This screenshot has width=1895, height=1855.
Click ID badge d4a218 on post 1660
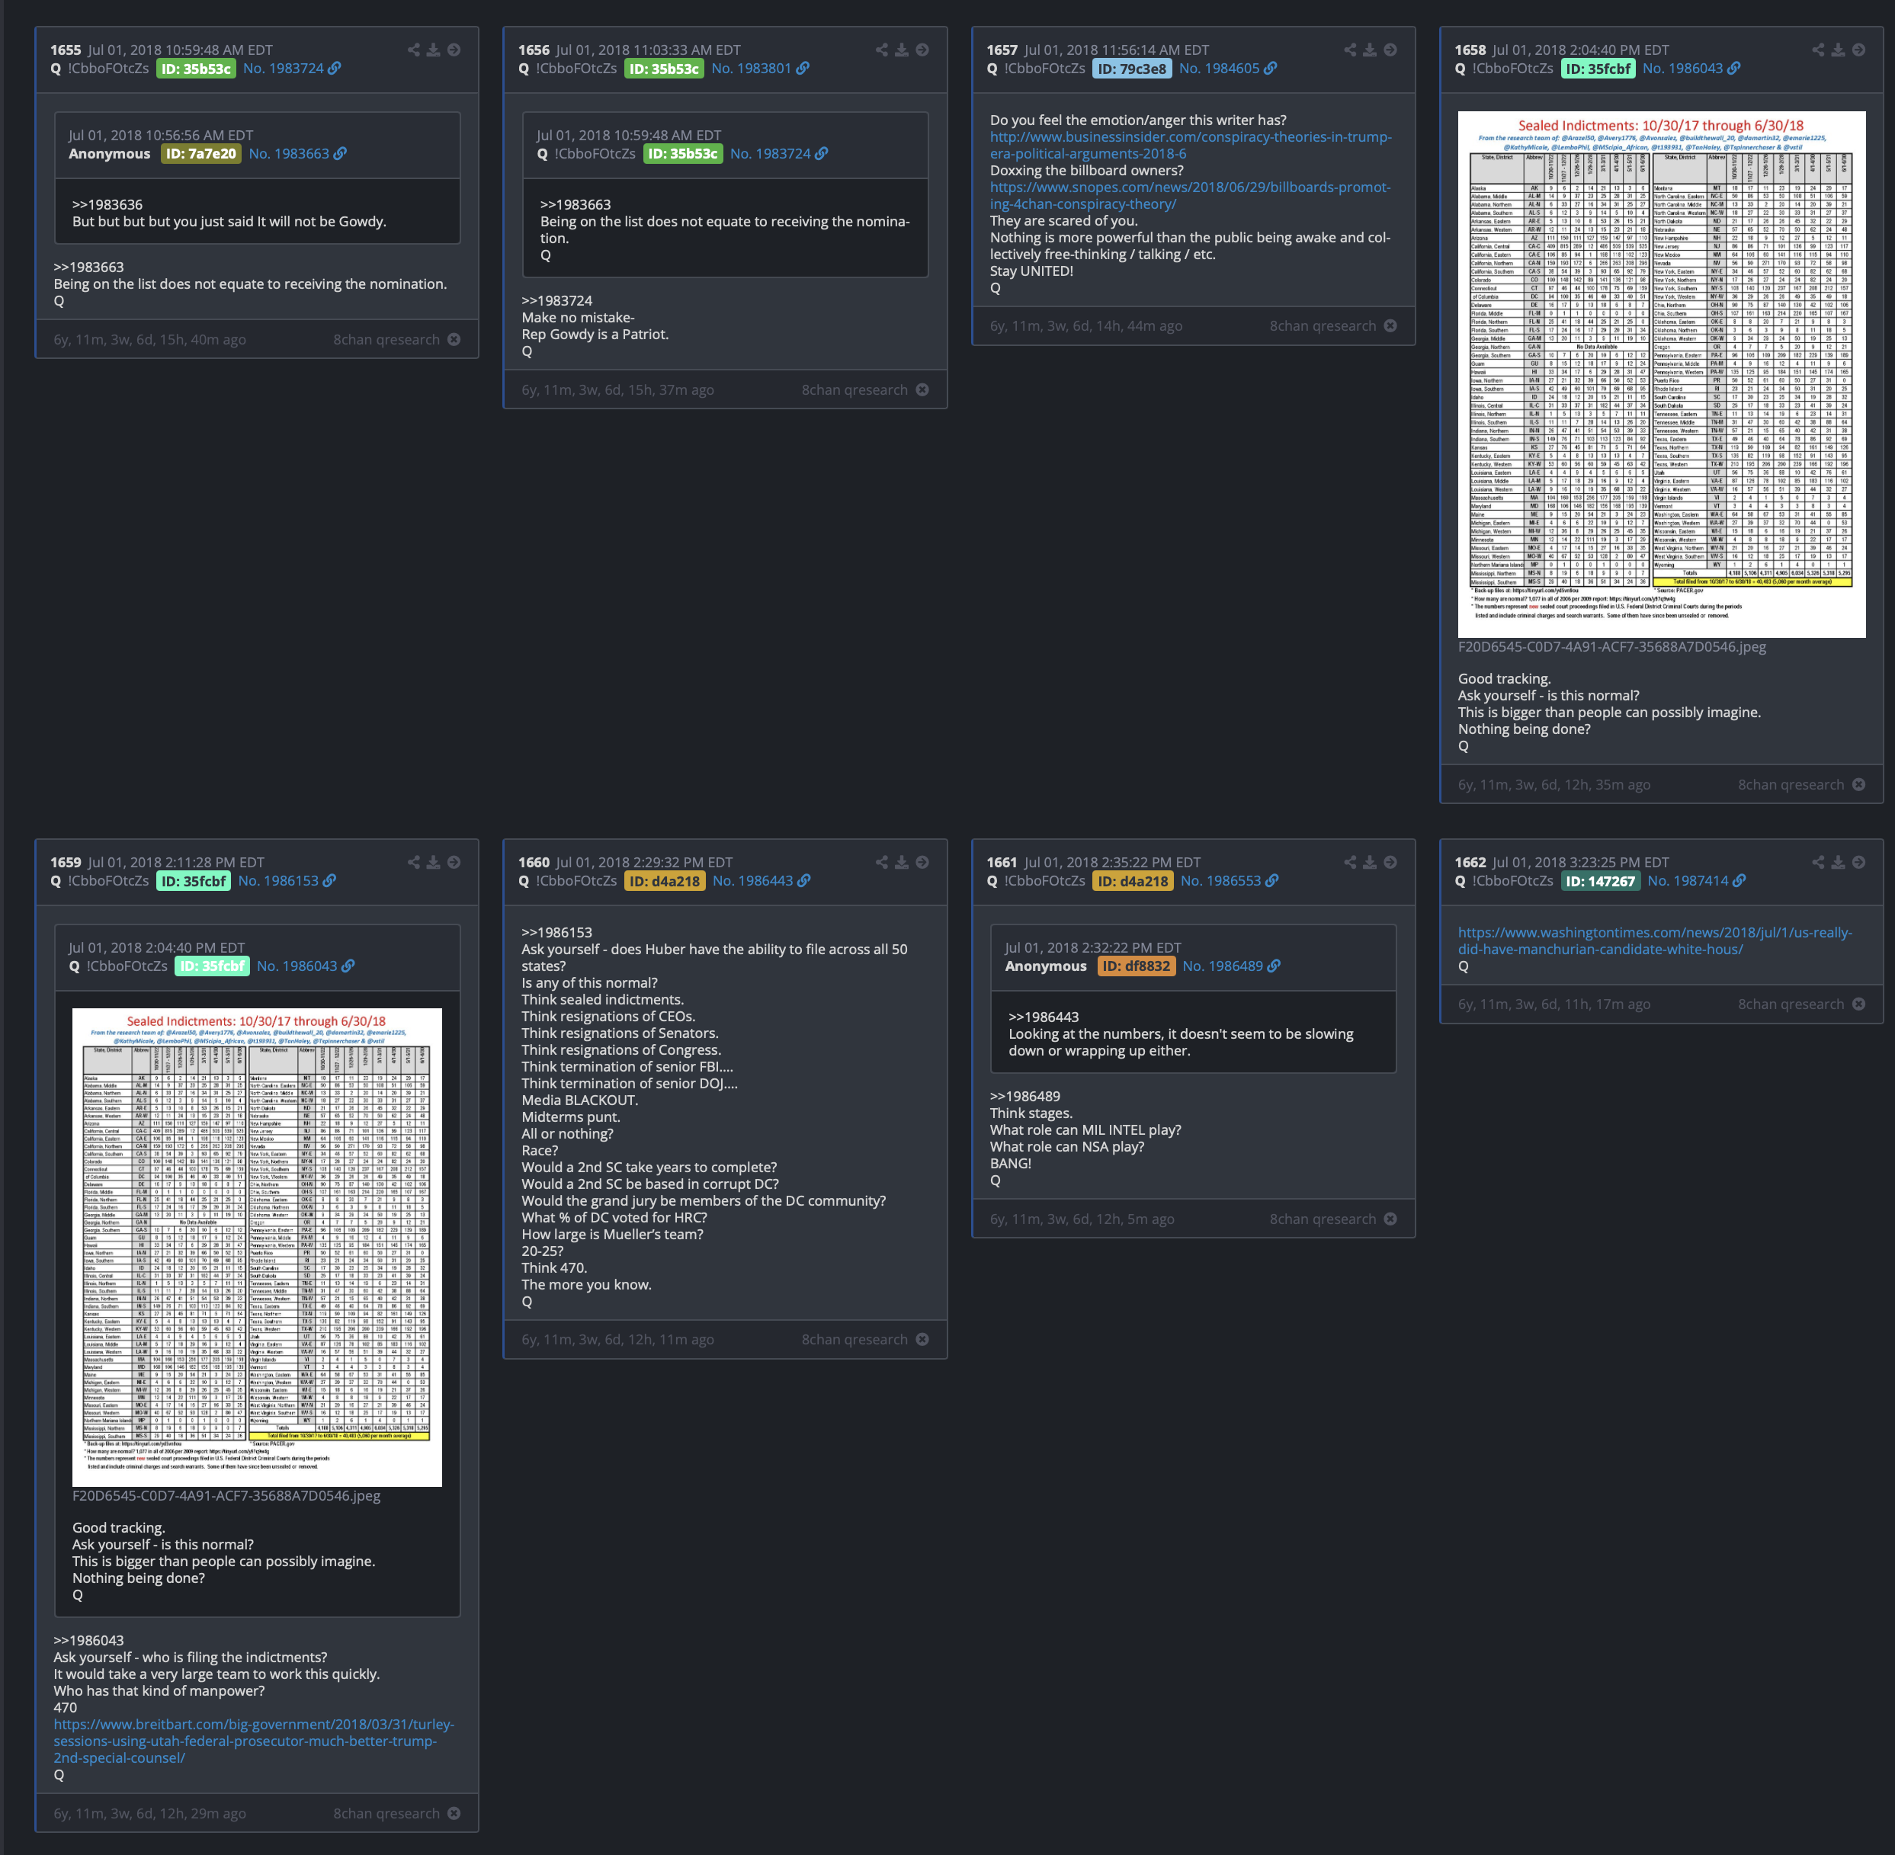(x=665, y=881)
